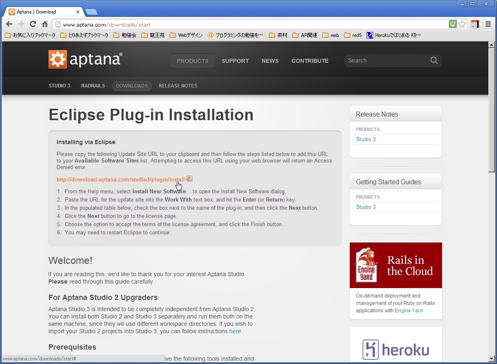Go to the SUPPORT section
497x364 pixels.
pos(235,61)
